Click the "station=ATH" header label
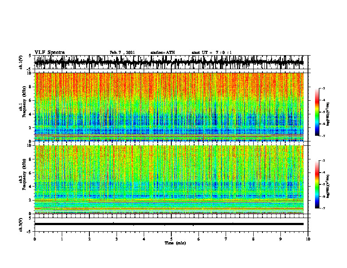The height and width of the screenshot is (268, 347). click(x=163, y=53)
